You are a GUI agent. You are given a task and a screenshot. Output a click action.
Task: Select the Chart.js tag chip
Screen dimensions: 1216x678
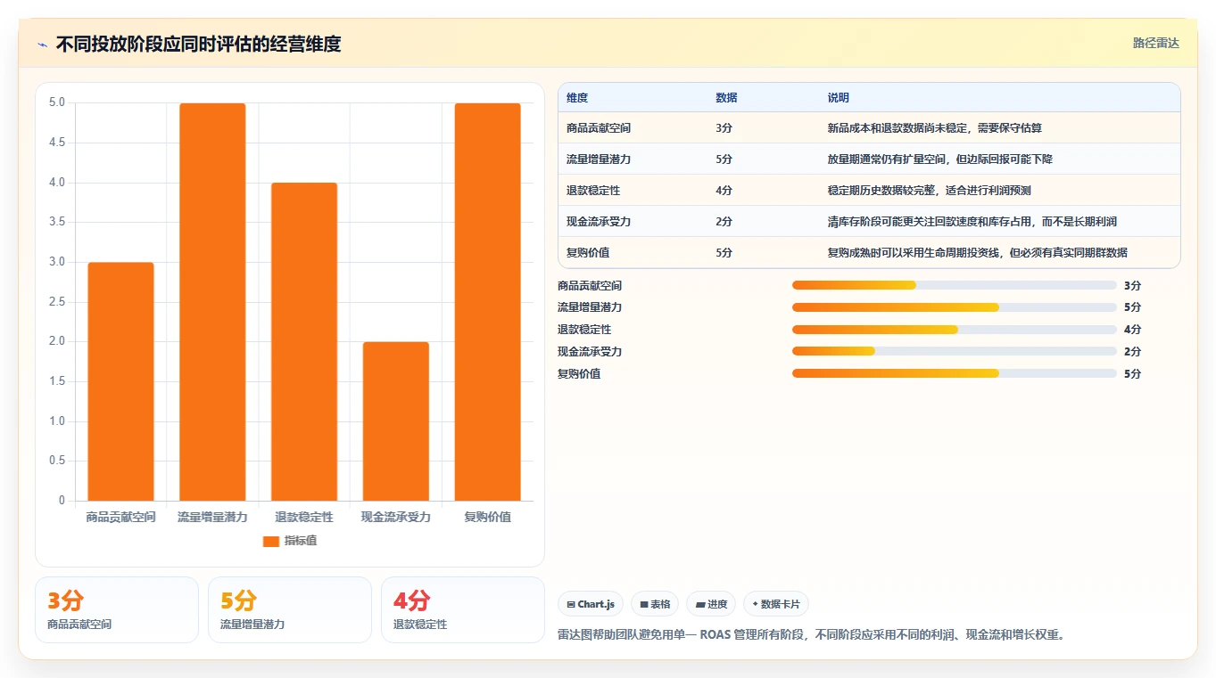pos(591,604)
